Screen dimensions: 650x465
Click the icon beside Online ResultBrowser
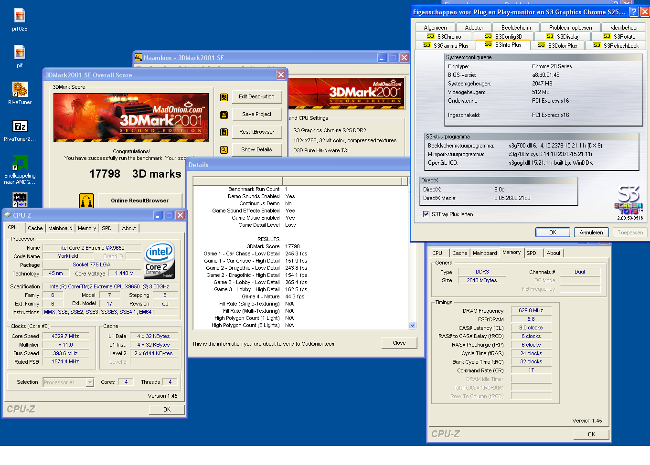(86, 201)
